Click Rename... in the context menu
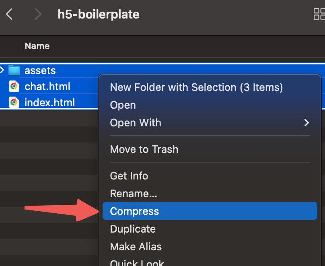Screen dimensions: 325x266 (134, 194)
